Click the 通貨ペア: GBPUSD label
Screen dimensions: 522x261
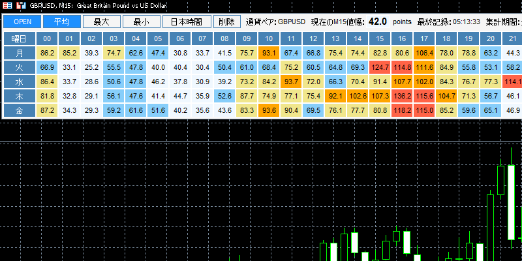[275, 22]
